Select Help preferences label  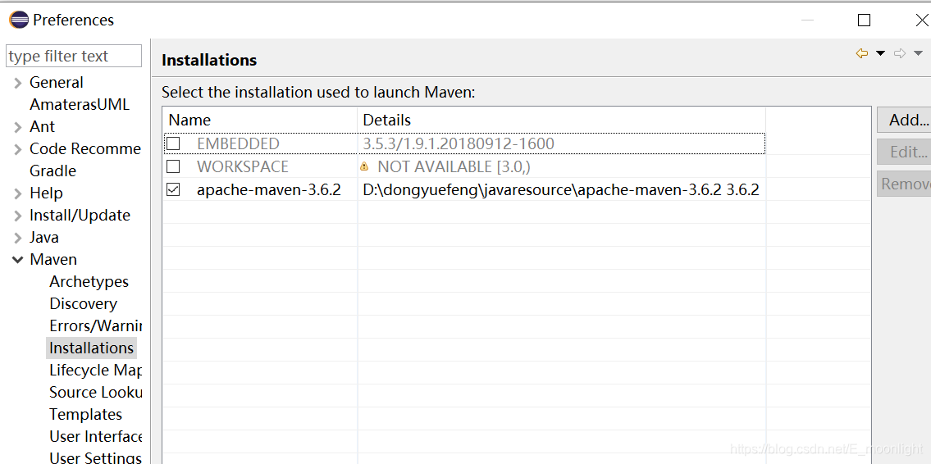point(46,193)
